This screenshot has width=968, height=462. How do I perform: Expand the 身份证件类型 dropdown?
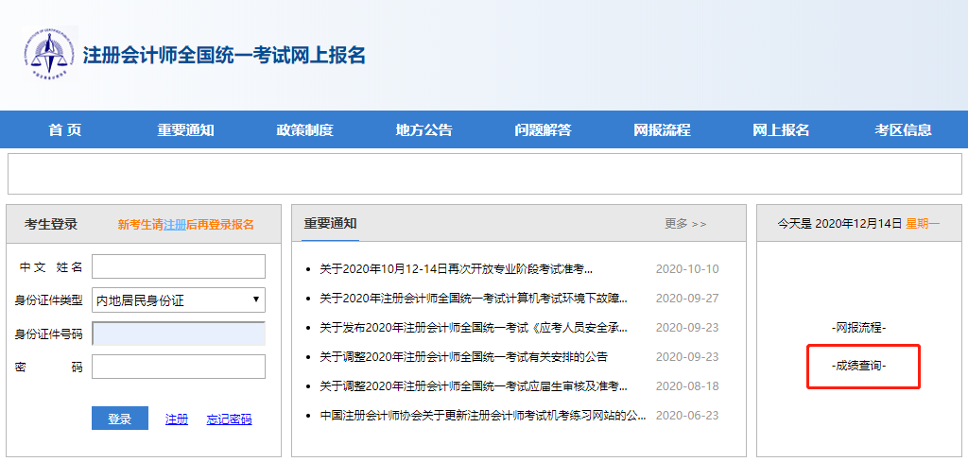pos(179,300)
